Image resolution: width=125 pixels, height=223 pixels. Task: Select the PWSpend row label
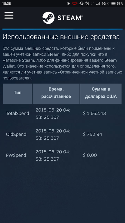coord(16,155)
